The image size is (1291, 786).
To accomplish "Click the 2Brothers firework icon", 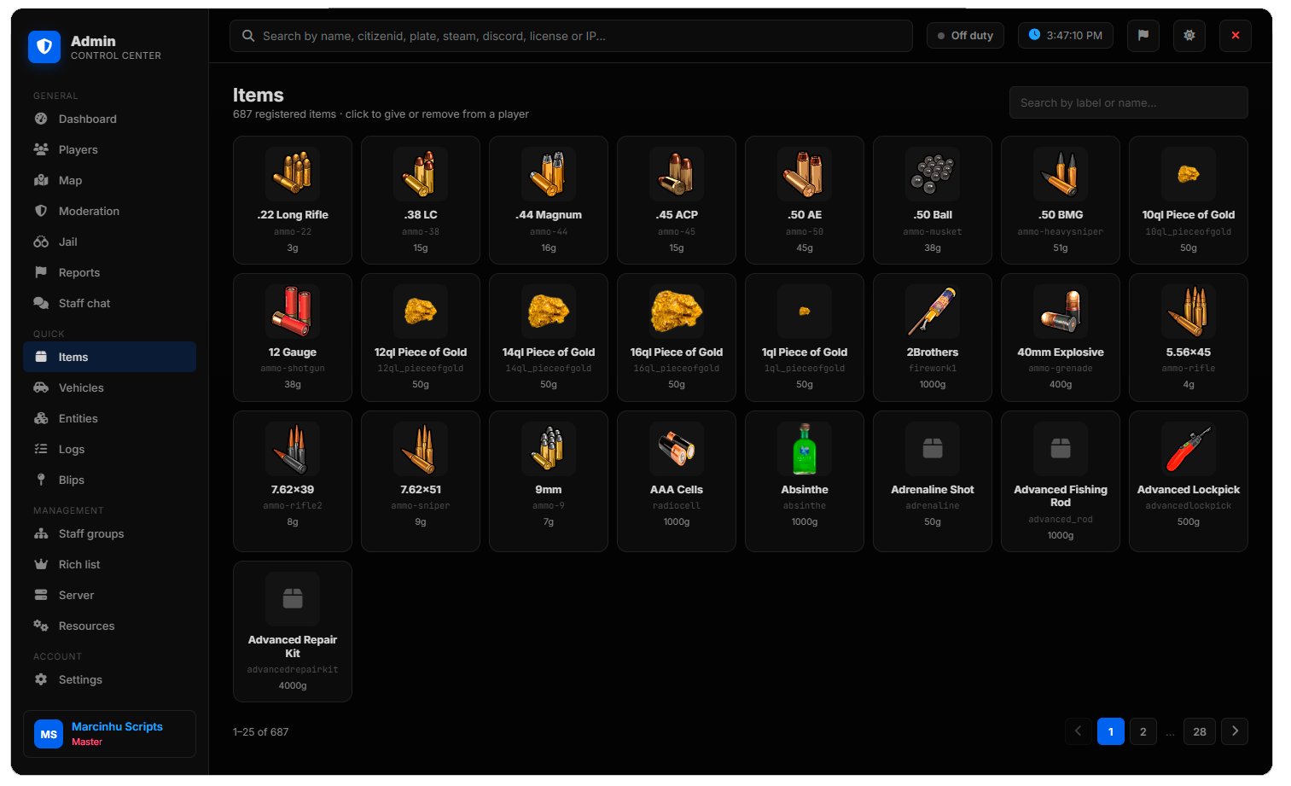I will coord(933,311).
